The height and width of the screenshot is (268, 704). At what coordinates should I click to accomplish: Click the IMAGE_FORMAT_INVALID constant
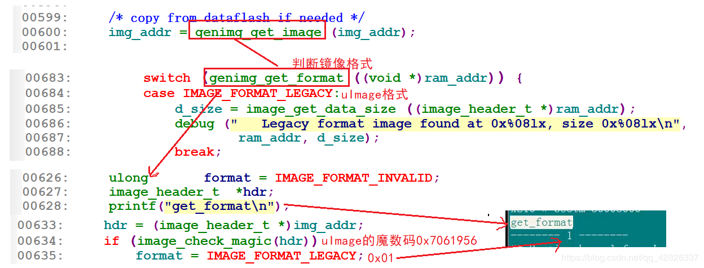click(x=353, y=178)
